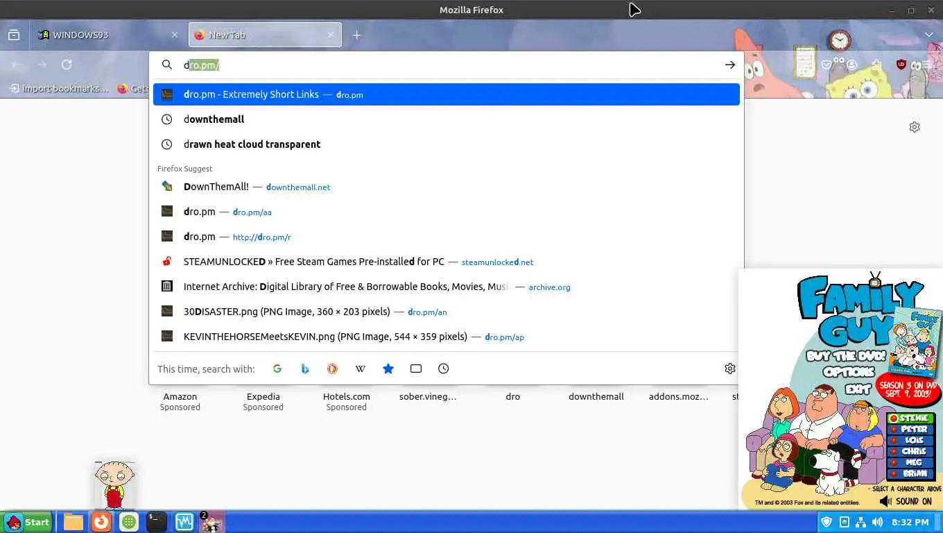Choose drawn heat cloud transparent suggestion
This screenshot has height=533, width=943.
447,144
